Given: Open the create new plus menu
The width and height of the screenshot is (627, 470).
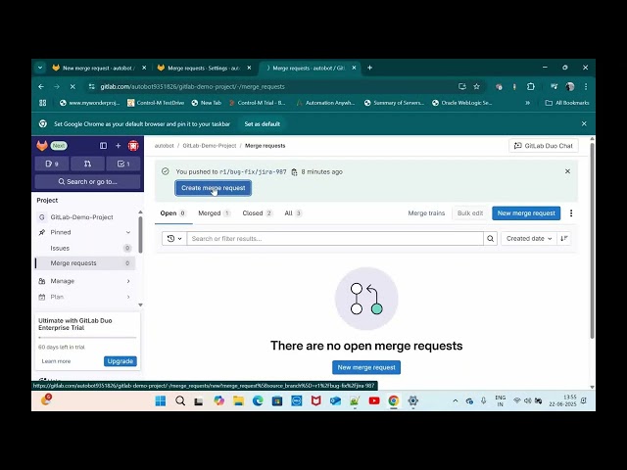Looking at the screenshot, I should coord(118,146).
